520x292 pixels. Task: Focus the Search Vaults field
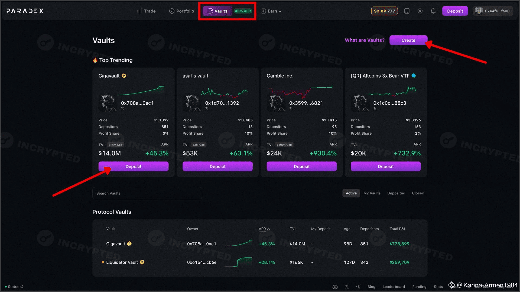click(x=147, y=193)
